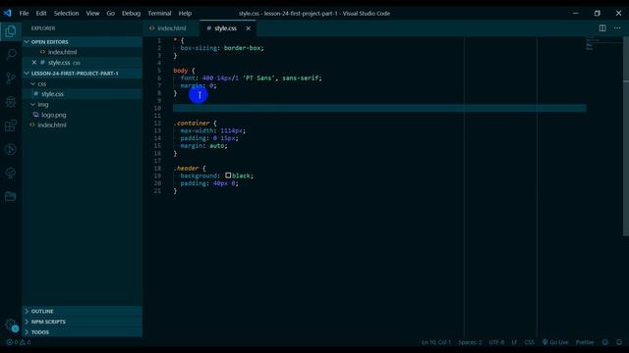Open the Search view in activity bar
This screenshot has width=629, height=353.
pos(11,54)
